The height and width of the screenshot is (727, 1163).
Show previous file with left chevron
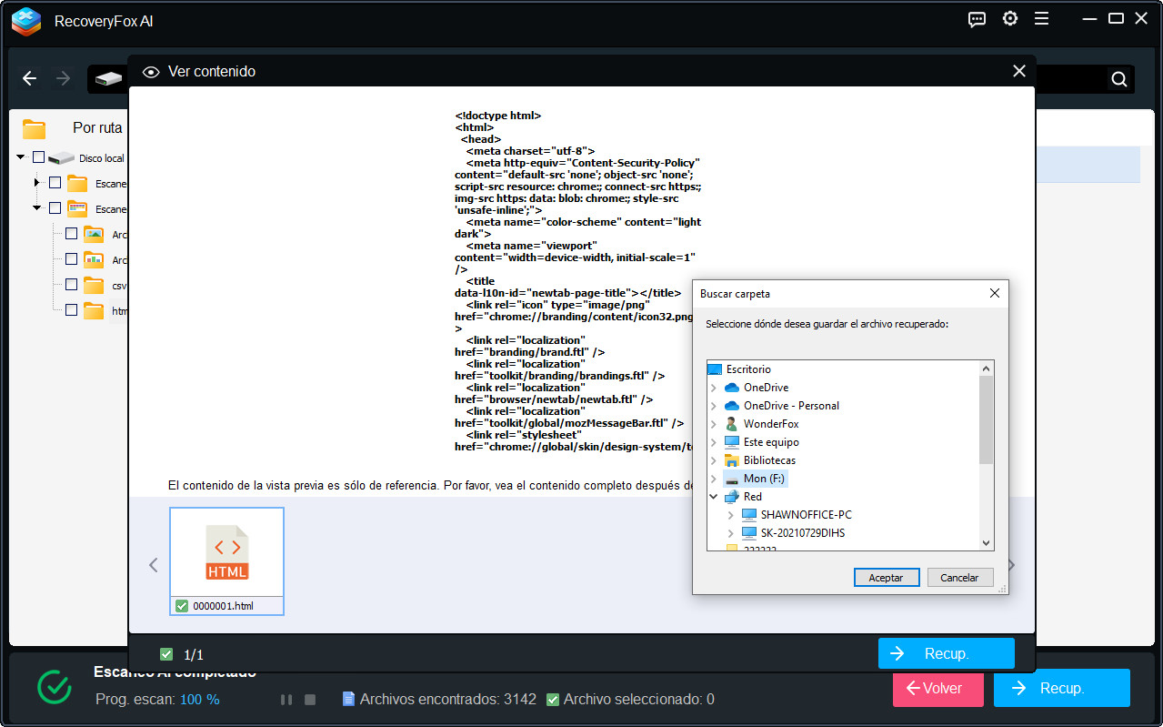153,565
